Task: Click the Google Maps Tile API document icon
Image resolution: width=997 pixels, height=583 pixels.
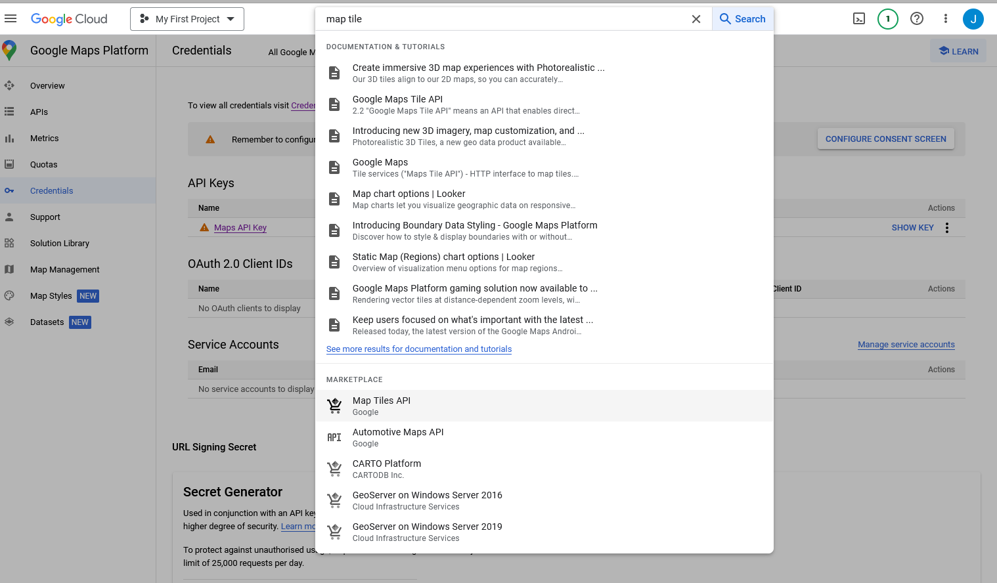Action: [x=334, y=104]
